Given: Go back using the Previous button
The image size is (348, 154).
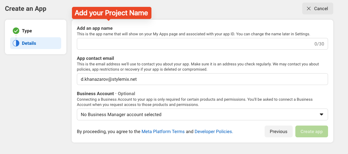Looking at the screenshot, I should pos(278,131).
